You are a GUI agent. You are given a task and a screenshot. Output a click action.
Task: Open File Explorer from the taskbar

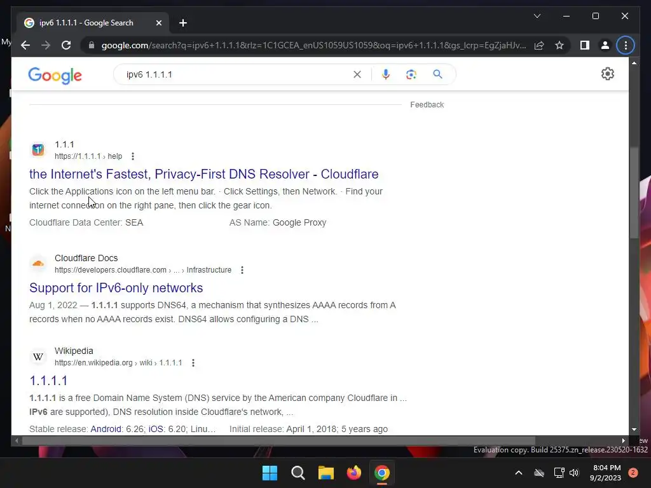[x=326, y=473]
